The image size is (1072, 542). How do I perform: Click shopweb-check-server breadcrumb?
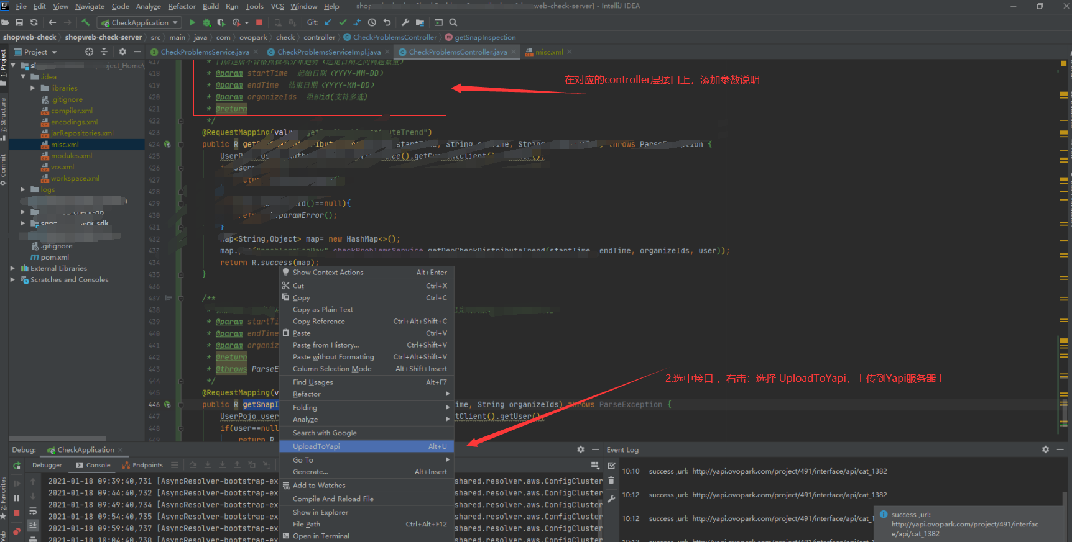coord(103,37)
